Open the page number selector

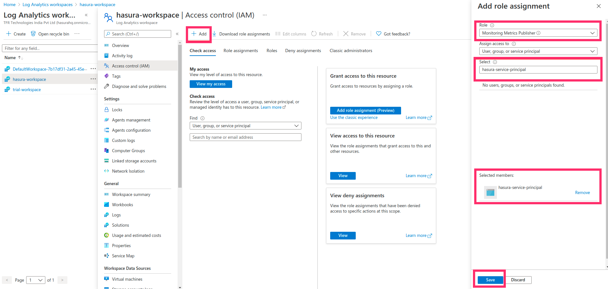pyautogui.click(x=35, y=280)
